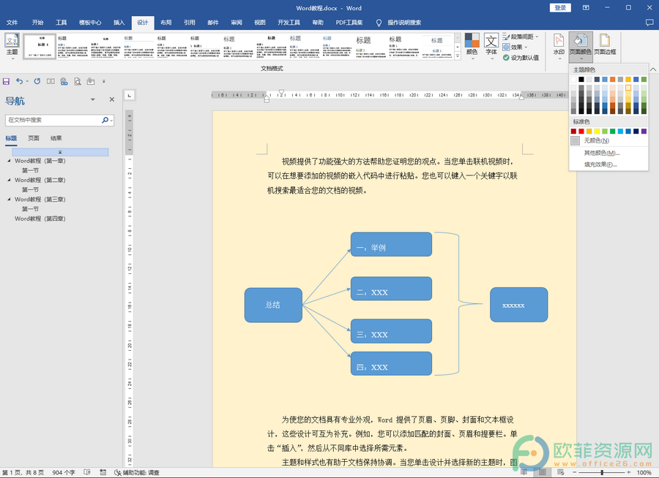Select the first document format thumbnail
Viewport: 659px width, 478px height.
(40, 46)
